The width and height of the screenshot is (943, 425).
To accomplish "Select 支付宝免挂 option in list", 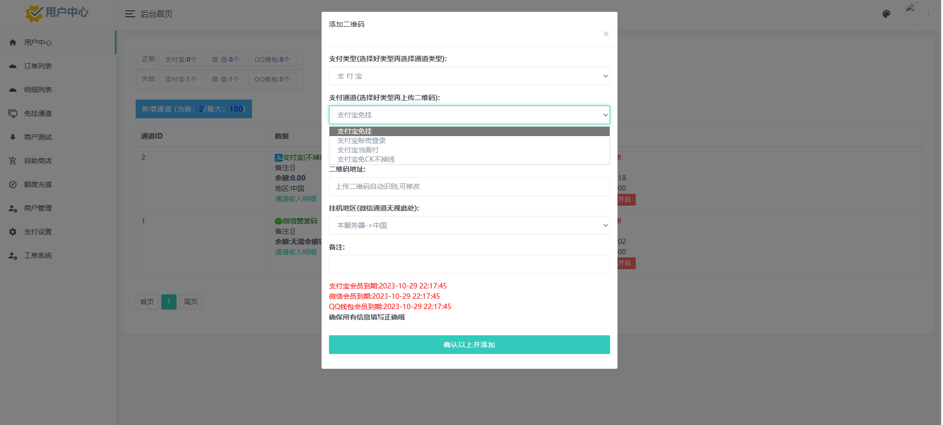I will coord(469,131).
